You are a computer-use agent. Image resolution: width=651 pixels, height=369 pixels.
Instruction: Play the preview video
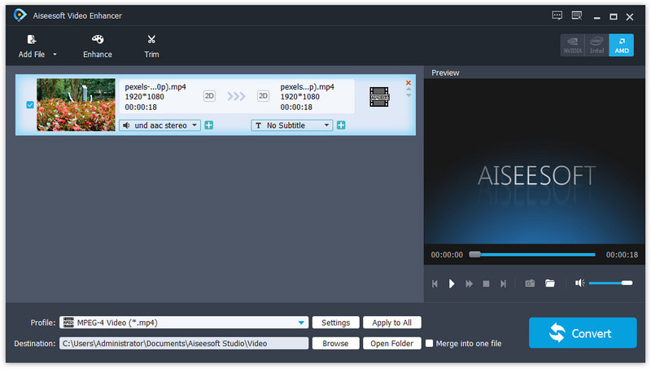(452, 283)
